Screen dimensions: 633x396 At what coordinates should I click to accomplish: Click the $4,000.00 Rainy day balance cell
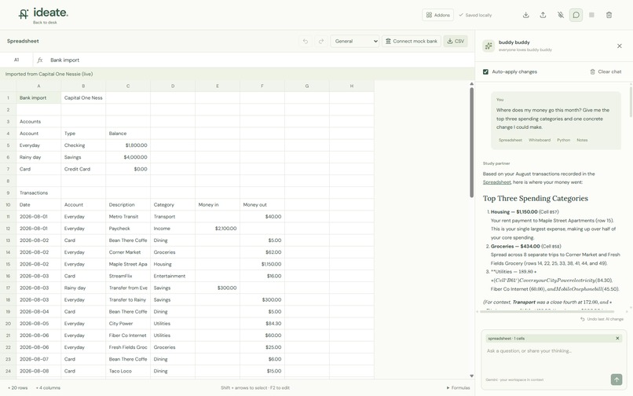click(x=128, y=157)
